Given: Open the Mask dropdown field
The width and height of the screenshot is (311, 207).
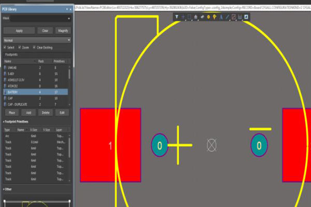Looking at the screenshot, I should (x=40, y=19).
